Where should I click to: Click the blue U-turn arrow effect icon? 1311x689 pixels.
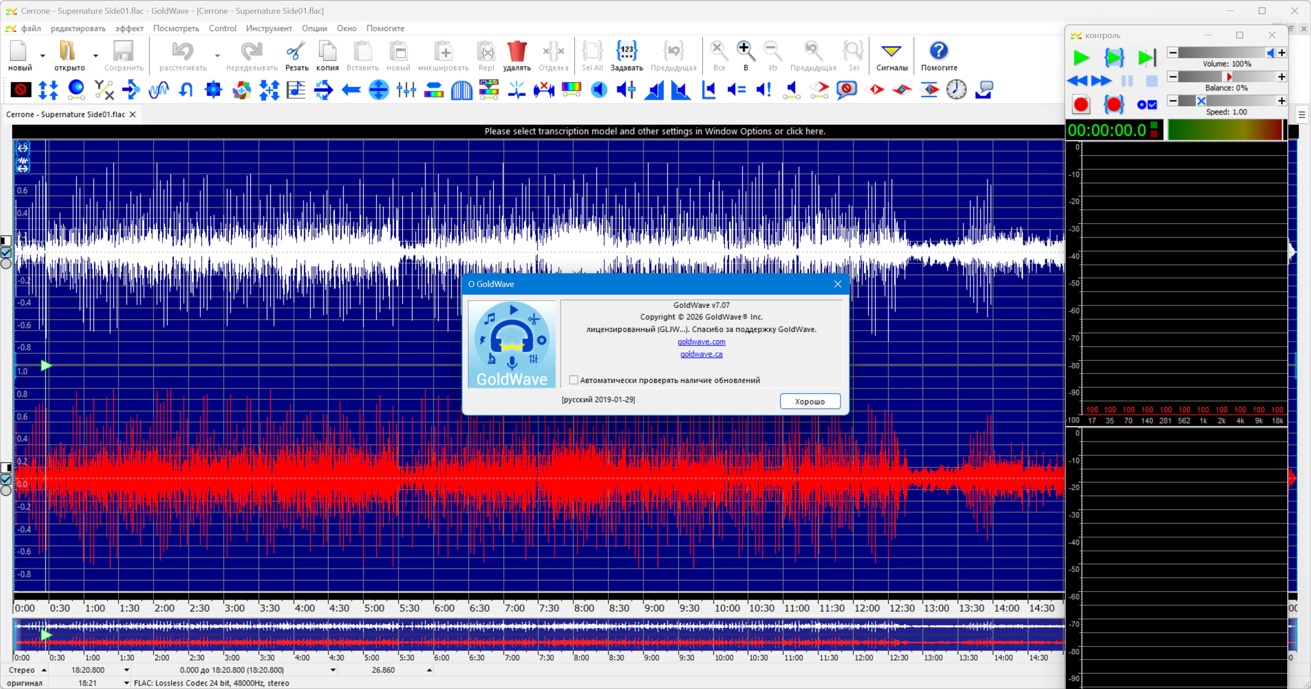click(186, 90)
